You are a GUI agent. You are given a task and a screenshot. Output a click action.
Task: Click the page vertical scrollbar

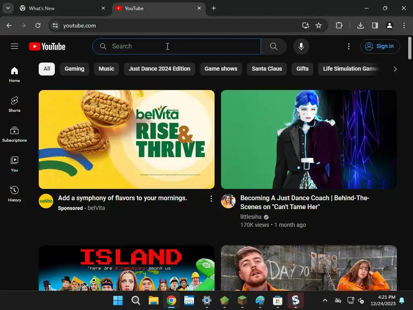(410, 48)
